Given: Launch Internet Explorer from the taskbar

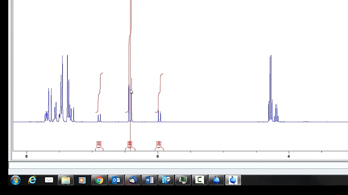Looking at the screenshot, I should pos(32,180).
